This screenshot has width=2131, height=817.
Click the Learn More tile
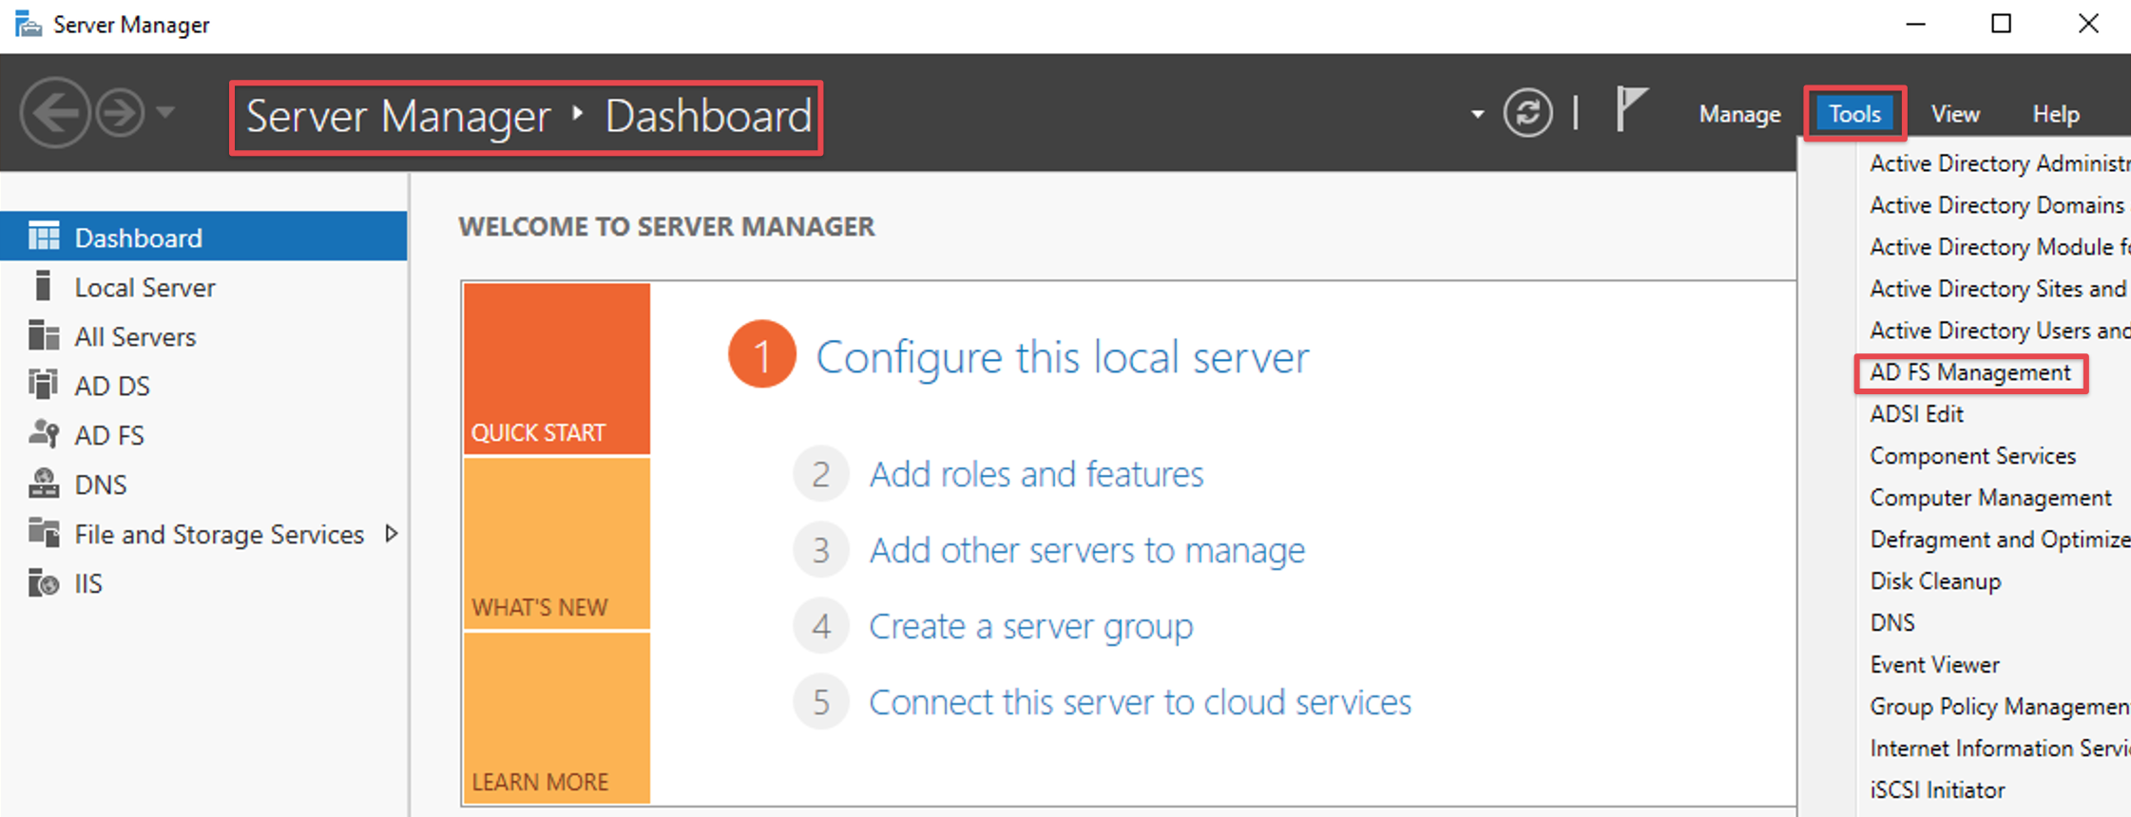tap(557, 717)
